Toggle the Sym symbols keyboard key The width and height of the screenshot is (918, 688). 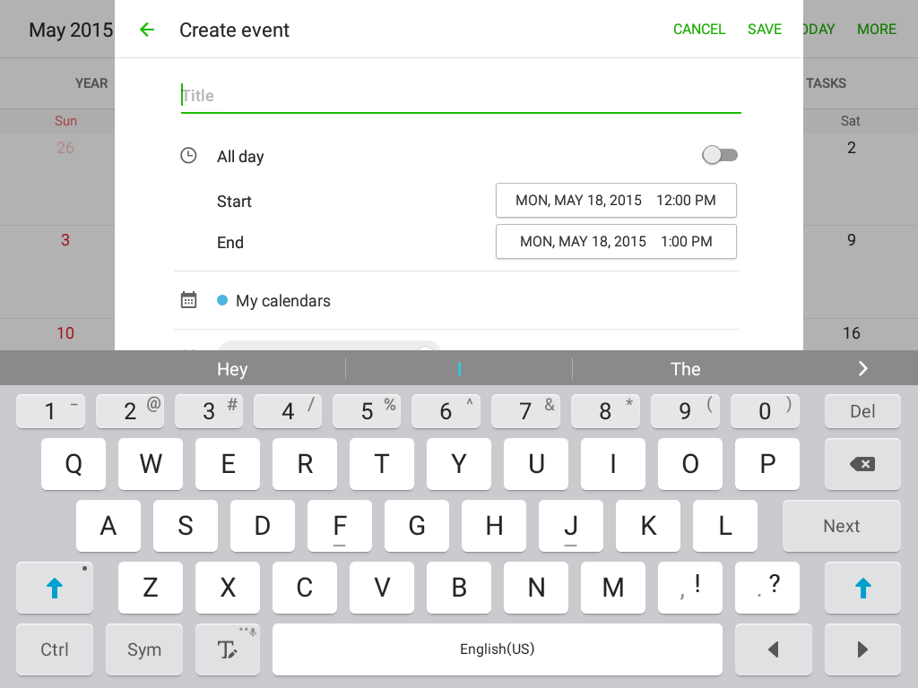point(144,649)
